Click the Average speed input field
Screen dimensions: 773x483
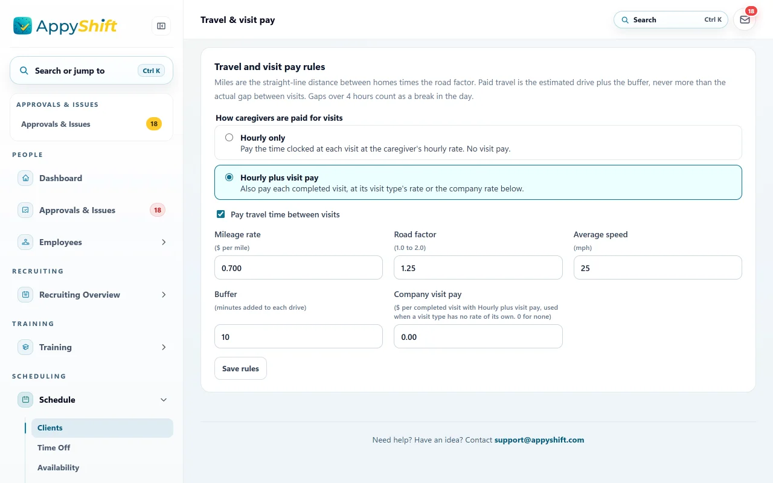tap(658, 267)
